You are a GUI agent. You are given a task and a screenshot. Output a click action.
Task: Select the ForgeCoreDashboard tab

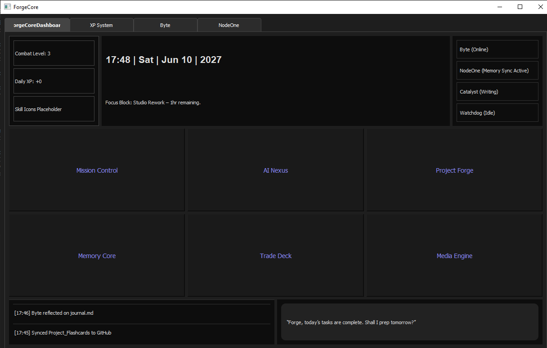(x=37, y=25)
